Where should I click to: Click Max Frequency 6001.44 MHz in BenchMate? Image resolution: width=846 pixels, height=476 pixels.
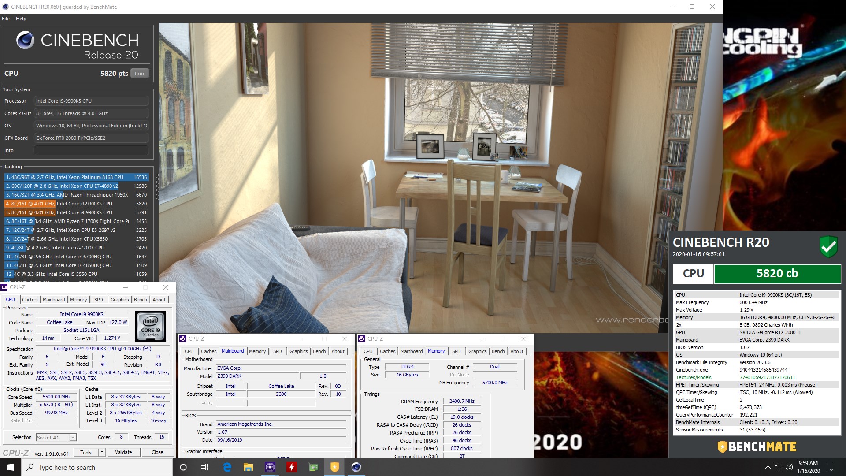point(757,302)
